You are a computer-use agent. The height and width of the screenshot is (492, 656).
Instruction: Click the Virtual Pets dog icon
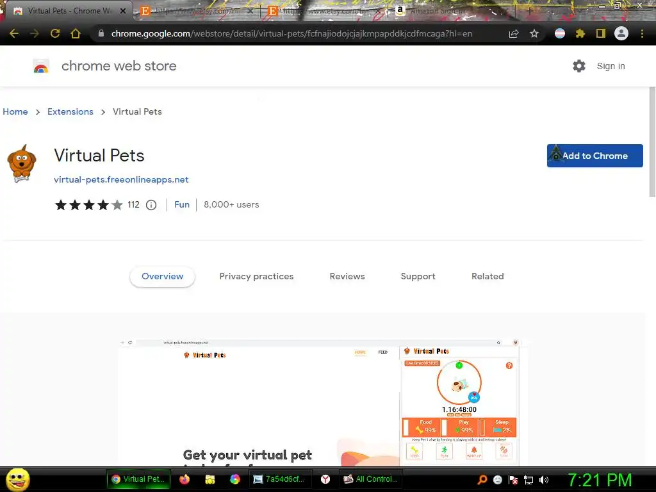pos(22,163)
